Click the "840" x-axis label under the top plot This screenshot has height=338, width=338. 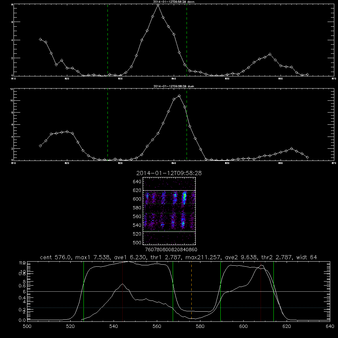pos(174,79)
